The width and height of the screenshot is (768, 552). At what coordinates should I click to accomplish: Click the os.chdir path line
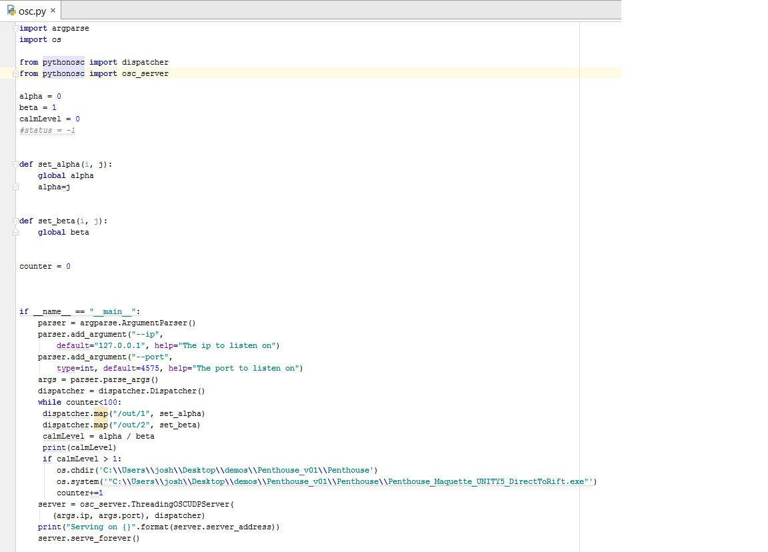point(217,470)
